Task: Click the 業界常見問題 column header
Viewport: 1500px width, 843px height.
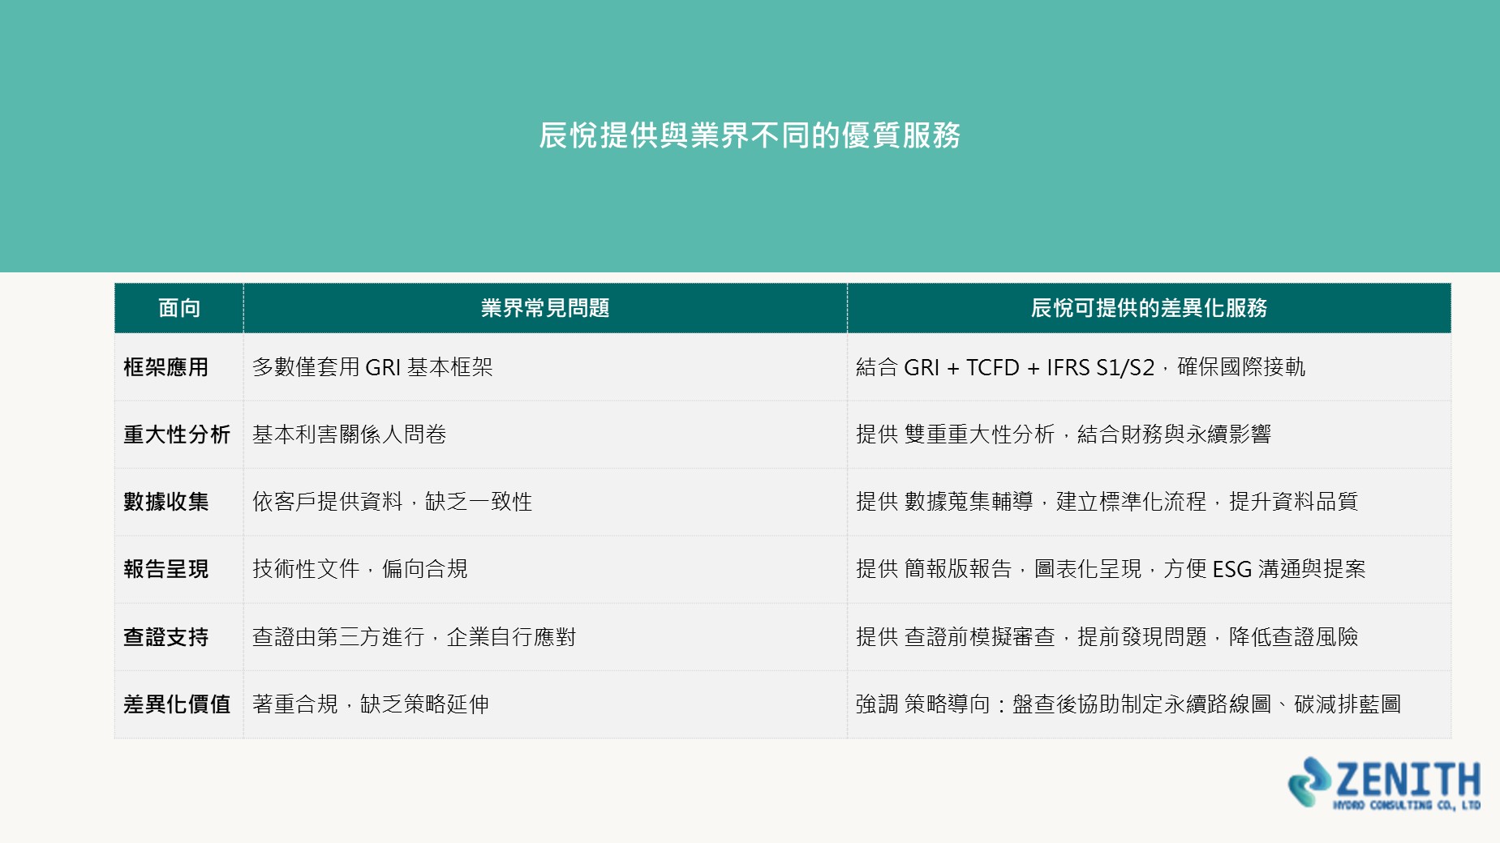Action: coord(545,308)
